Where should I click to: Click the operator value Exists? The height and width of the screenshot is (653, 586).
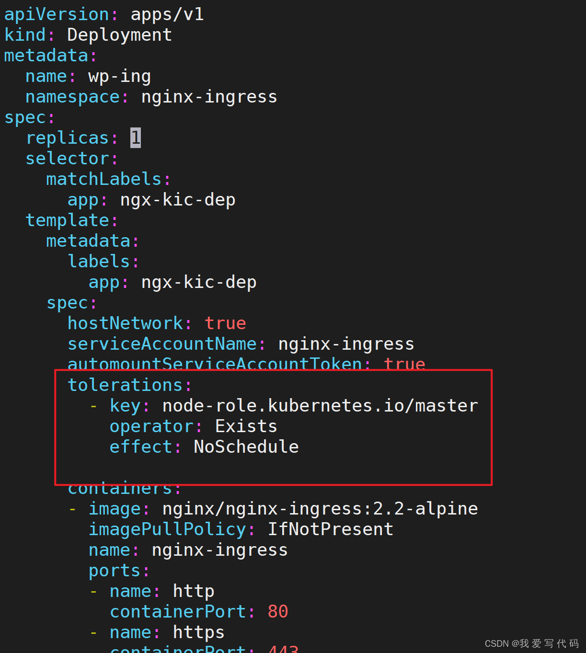tap(245, 426)
